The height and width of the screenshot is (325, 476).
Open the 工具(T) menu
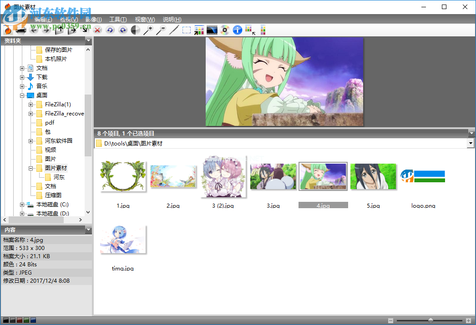click(118, 20)
